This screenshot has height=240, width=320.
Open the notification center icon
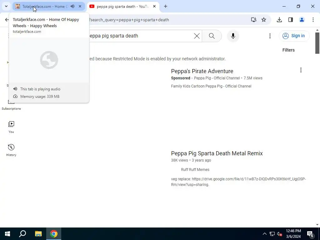[x=311, y=234]
